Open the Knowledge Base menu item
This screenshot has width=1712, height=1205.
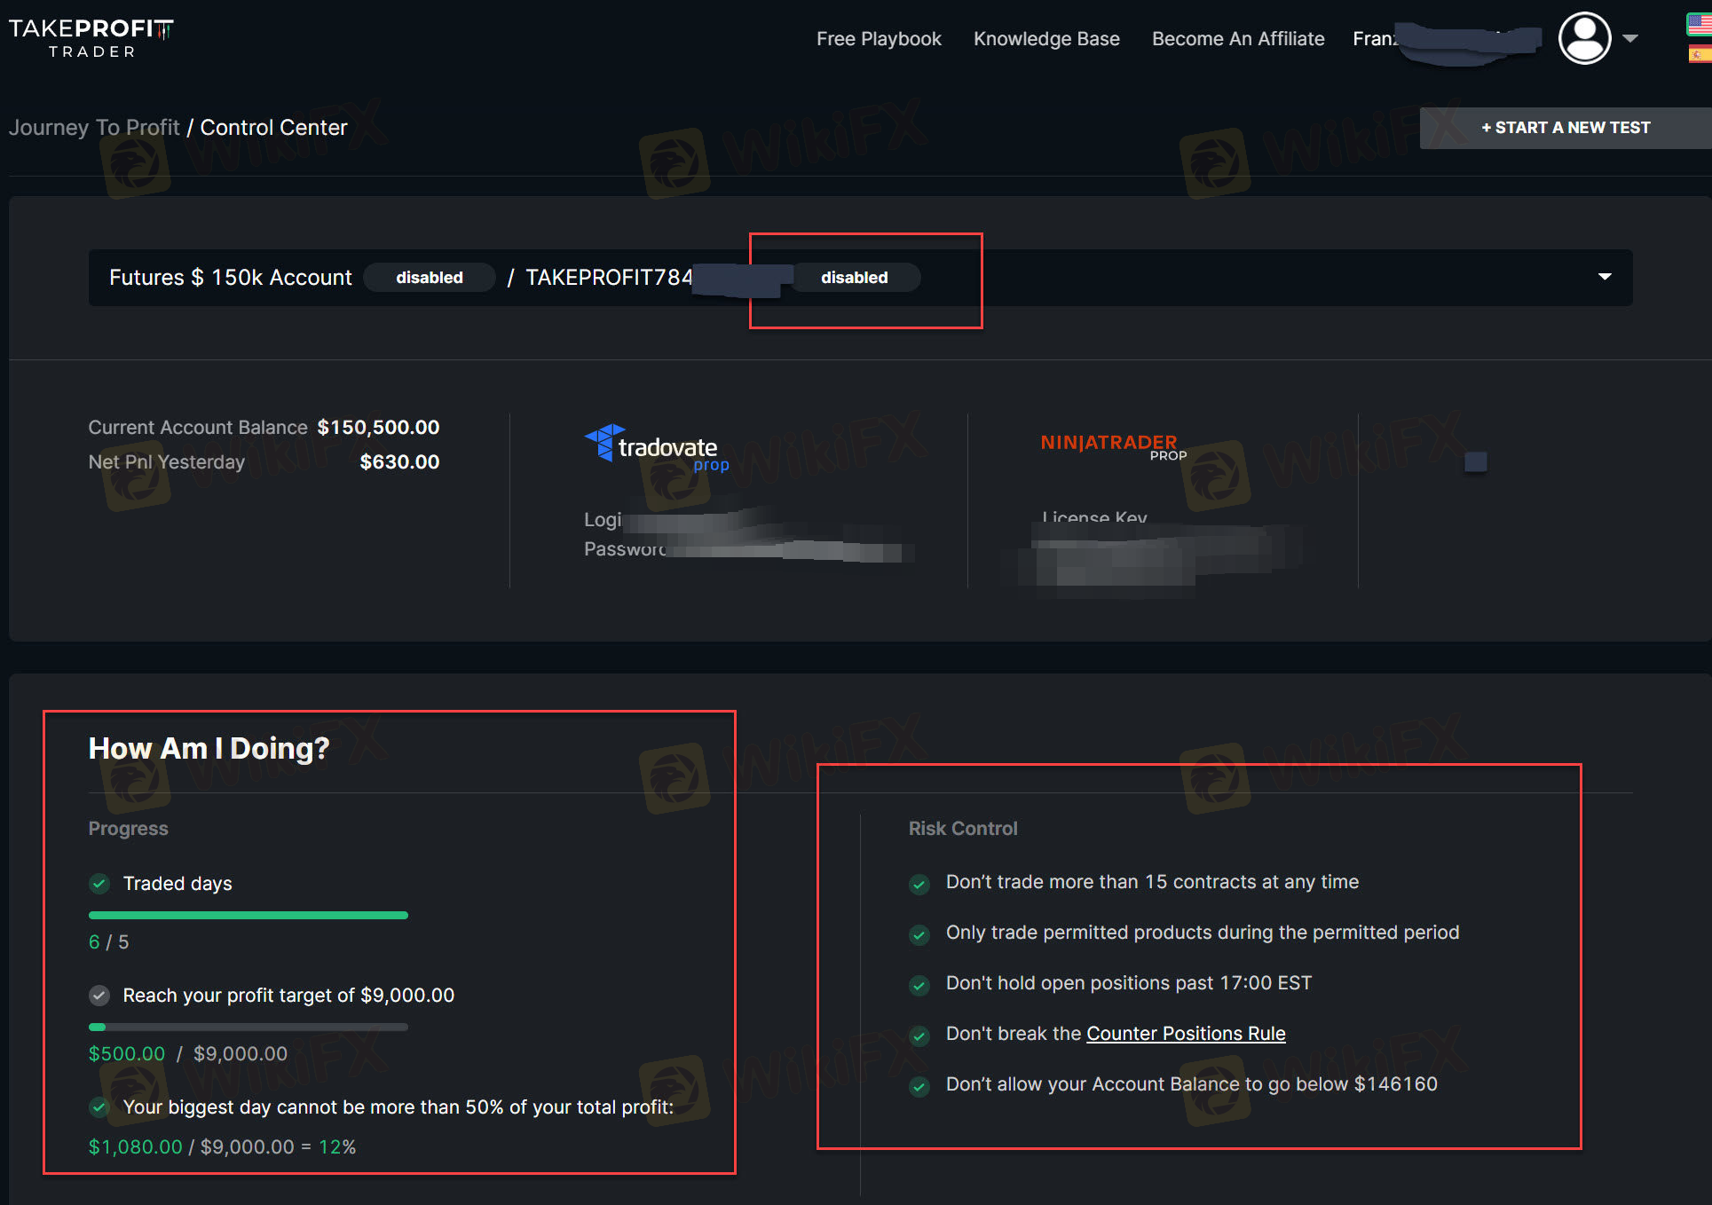tap(1046, 39)
